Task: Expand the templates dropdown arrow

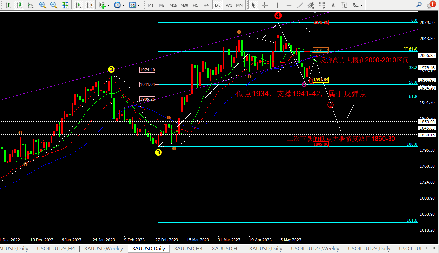Action: (x=139, y=5)
